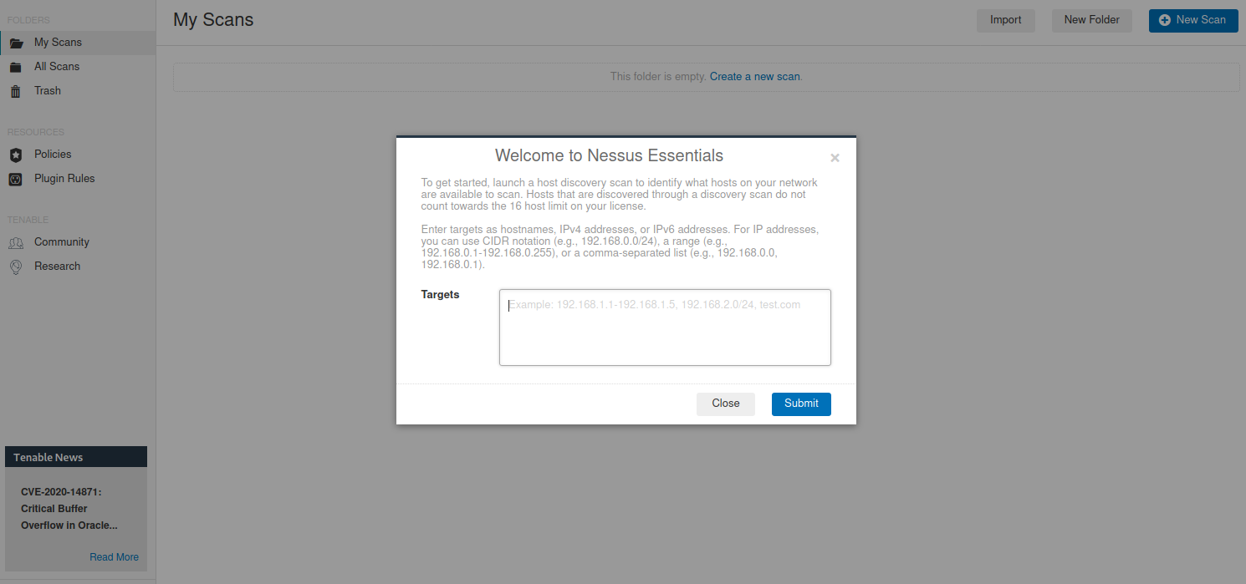This screenshot has width=1246, height=584.
Task: Click the Import button
Action: 1005,20
